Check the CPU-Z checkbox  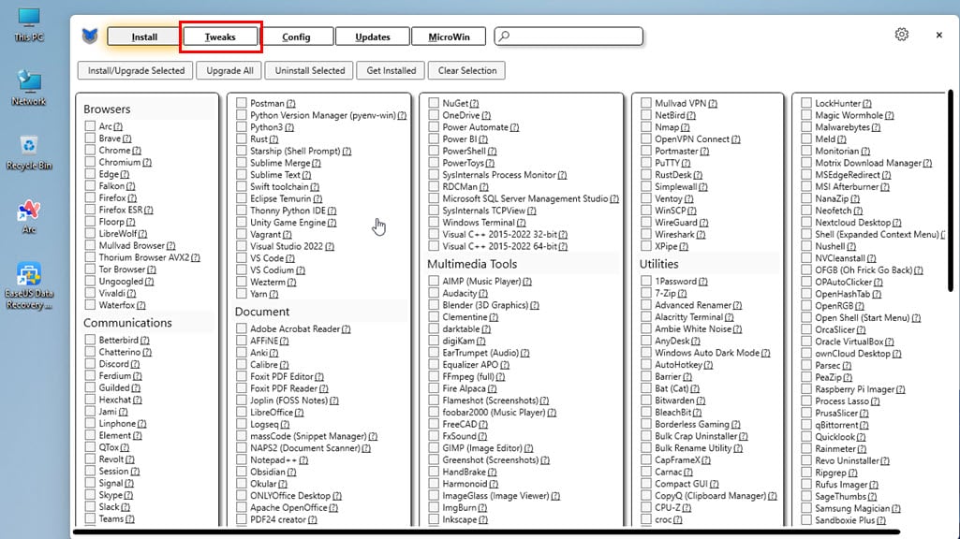pyautogui.click(x=646, y=507)
